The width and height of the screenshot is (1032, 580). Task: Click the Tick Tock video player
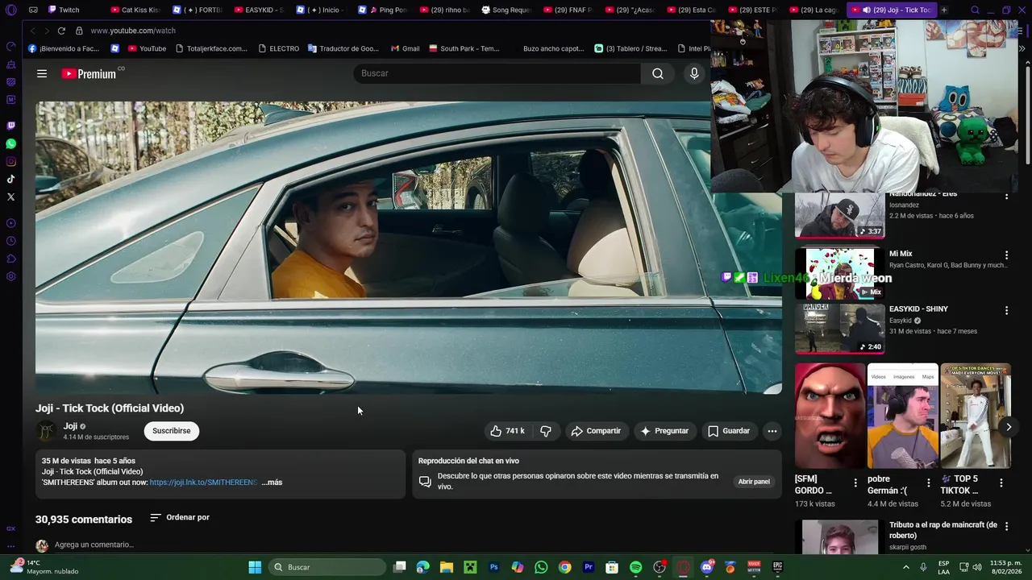408,247
